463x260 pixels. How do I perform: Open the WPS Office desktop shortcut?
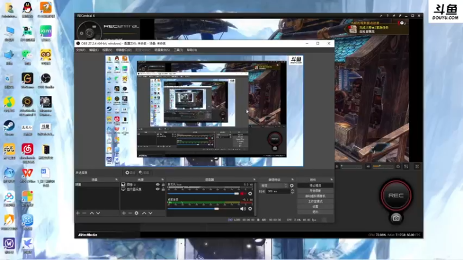tap(27, 175)
